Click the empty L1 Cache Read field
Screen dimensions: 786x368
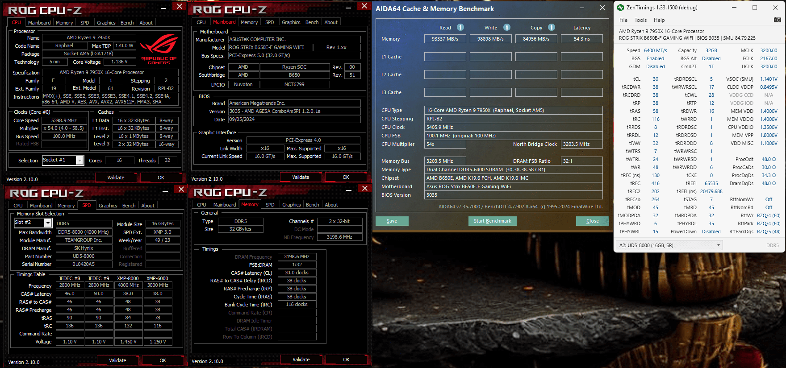tap(445, 57)
